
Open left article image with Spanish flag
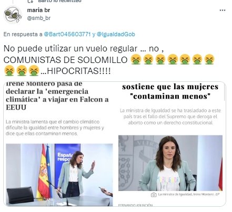pyautogui.click(x=59, y=174)
